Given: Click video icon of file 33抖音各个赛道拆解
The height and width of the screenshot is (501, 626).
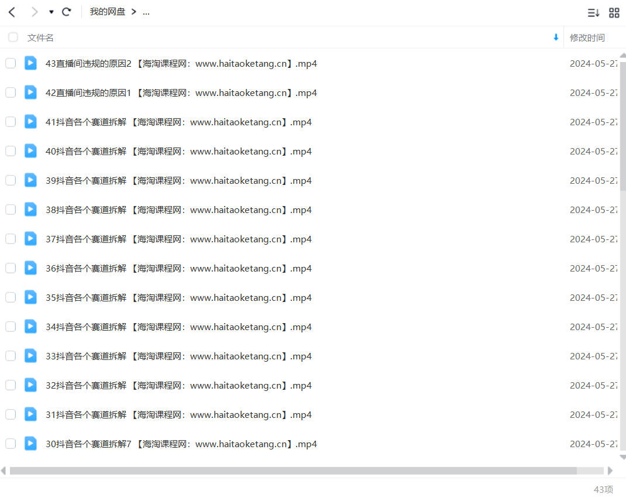Looking at the screenshot, I should pyautogui.click(x=31, y=356).
